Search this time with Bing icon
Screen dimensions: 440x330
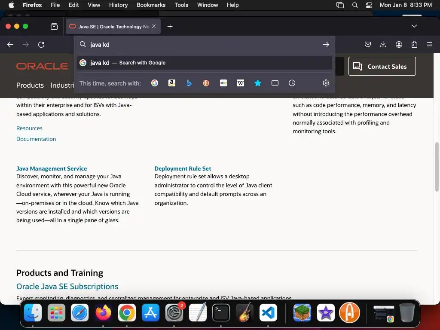point(189,83)
